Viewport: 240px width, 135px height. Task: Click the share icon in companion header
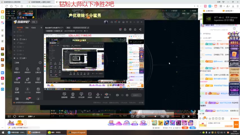click(x=140, y=29)
